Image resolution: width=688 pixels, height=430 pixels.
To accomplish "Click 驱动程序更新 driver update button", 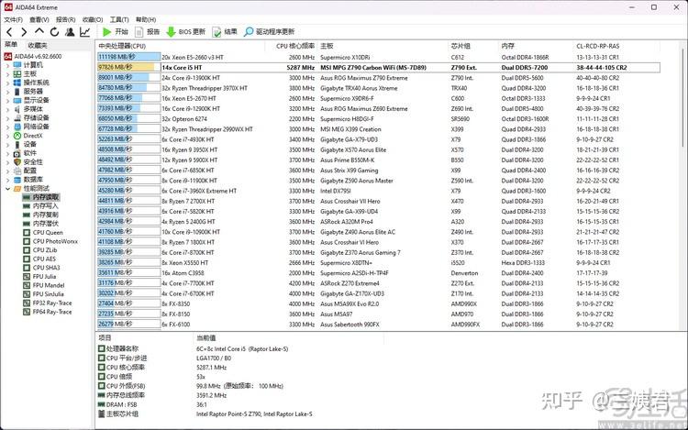I will coord(270,32).
